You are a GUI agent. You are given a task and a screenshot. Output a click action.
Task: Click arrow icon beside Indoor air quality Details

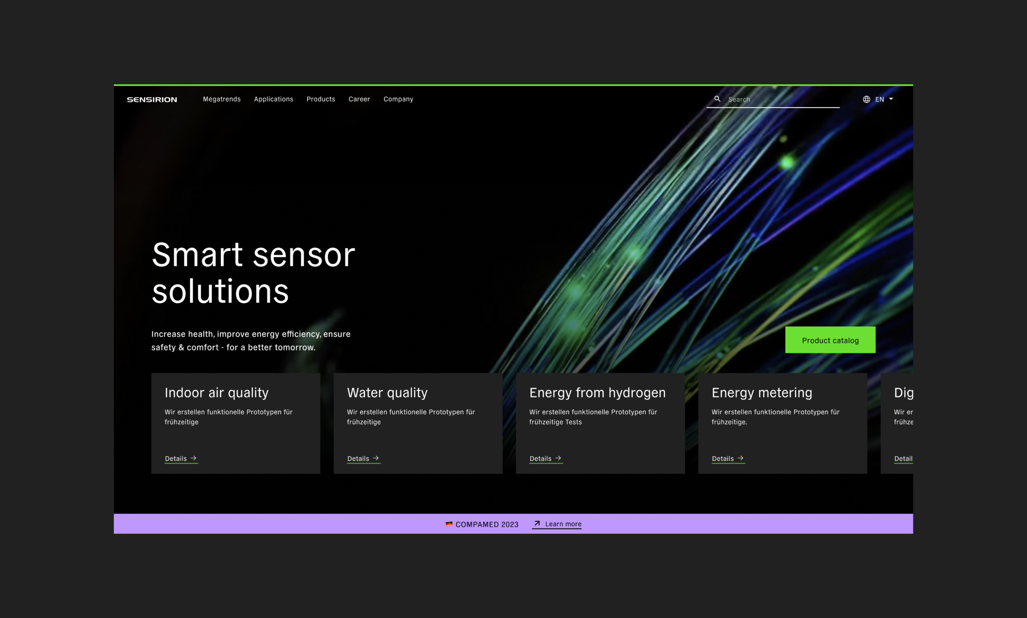click(193, 458)
